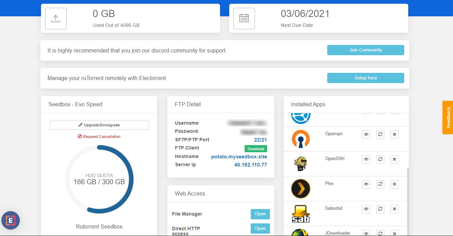Viewport: 453px width, 236px height.
Task: Open the Upgrade/Downgrade options
Action: [99, 125]
